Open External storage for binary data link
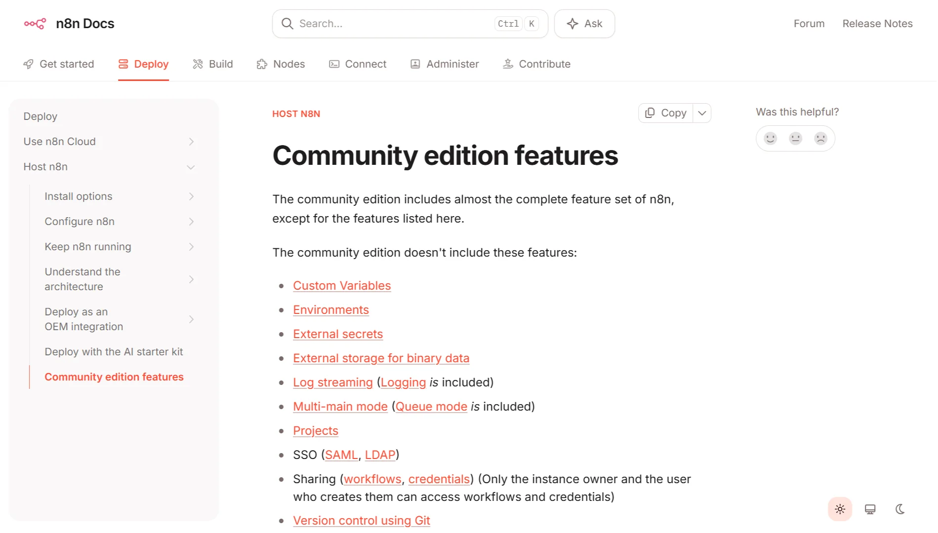 coord(381,358)
